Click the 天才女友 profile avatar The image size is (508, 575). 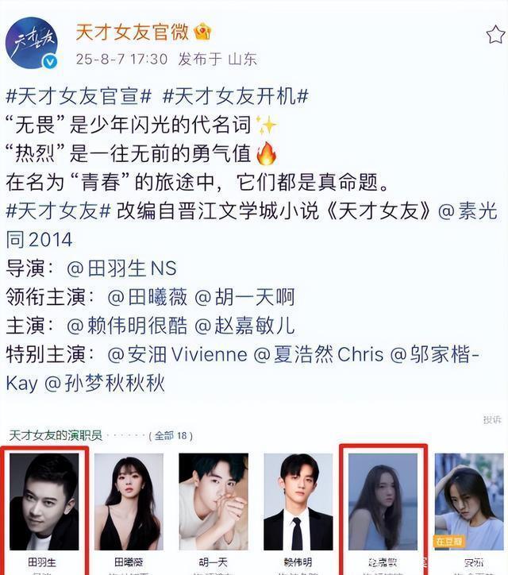pos(32,43)
